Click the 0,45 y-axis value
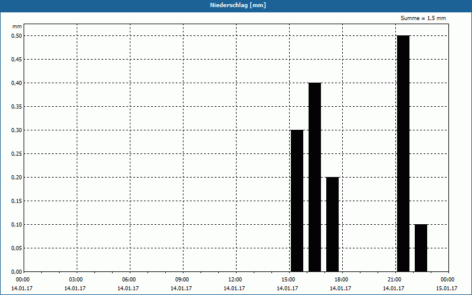 [x=17, y=60]
